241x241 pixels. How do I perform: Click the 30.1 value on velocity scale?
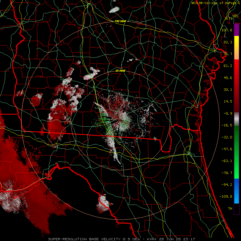[x=228, y=90]
